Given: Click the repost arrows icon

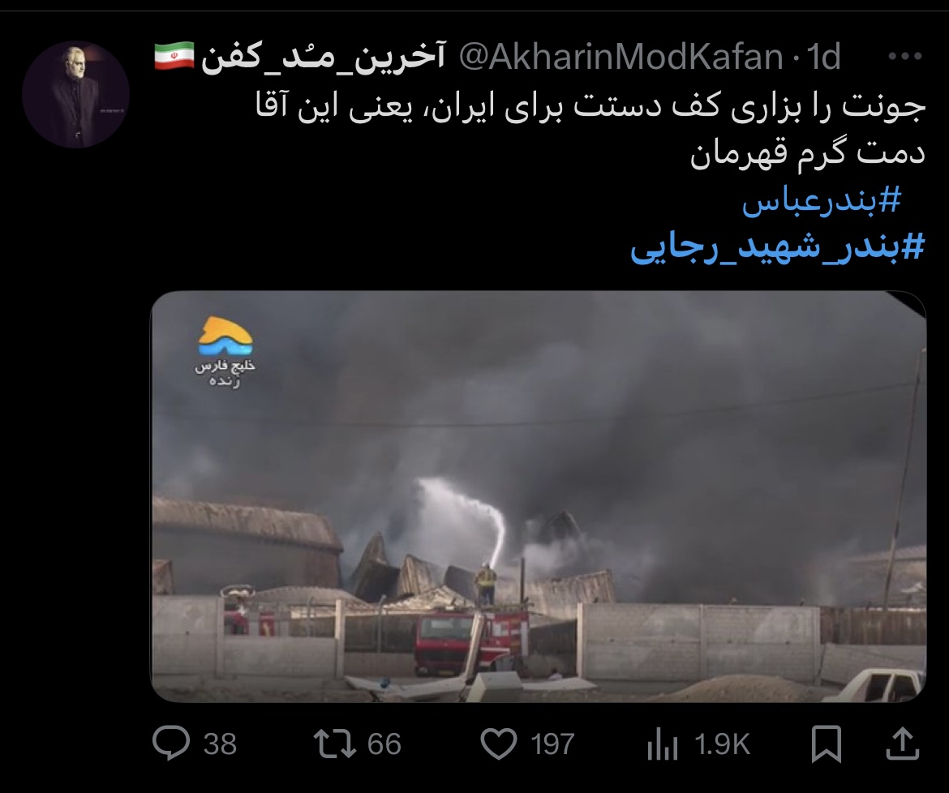Looking at the screenshot, I should pos(335,744).
